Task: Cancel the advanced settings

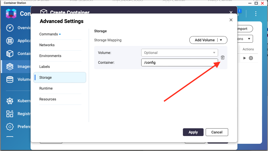Action: pos(217,132)
